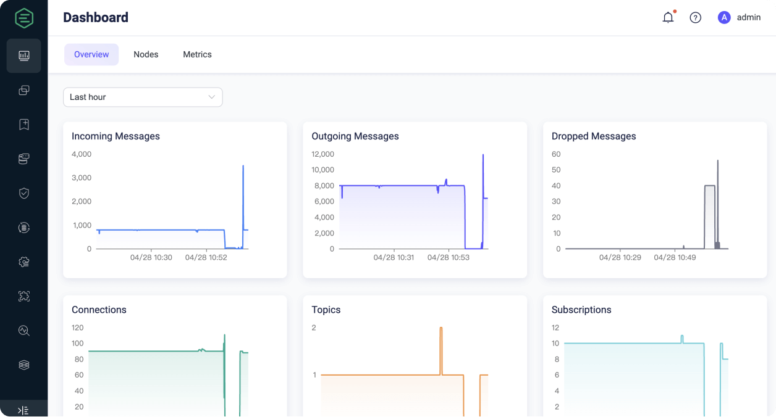Click the '3,000' label on Incoming Messages
The width and height of the screenshot is (776, 417).
pyautogui.click(x=82, y=178)
